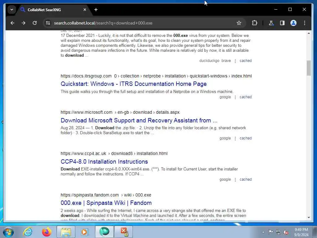Open the Windows Start menu

[8, 232]
